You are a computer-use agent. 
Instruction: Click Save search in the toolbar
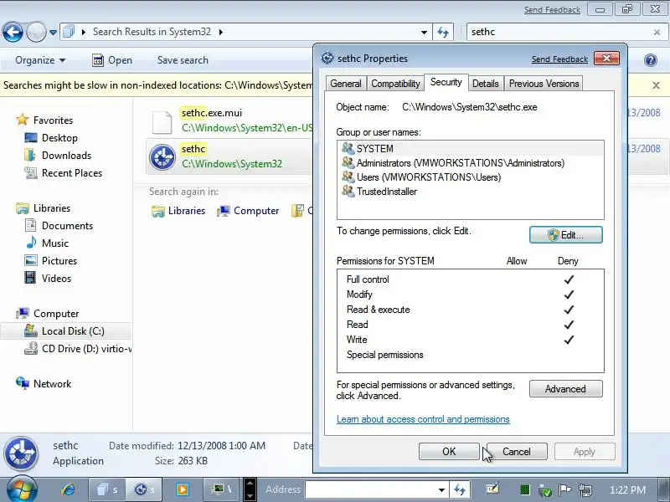[x=183, y=60]
